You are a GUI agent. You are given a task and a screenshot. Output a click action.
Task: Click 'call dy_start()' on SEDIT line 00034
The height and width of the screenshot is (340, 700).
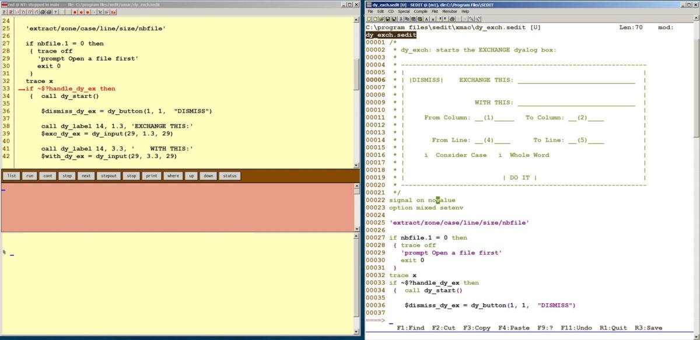433,290
